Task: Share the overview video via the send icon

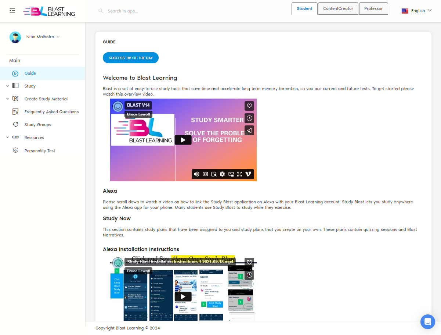Action: click(249, 130)
